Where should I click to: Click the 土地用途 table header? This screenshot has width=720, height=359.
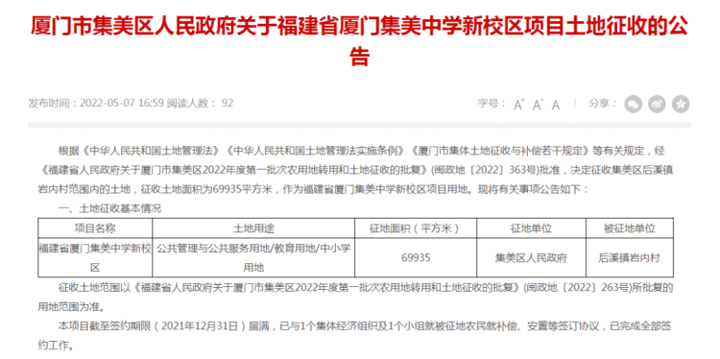(x=253, y=228)
